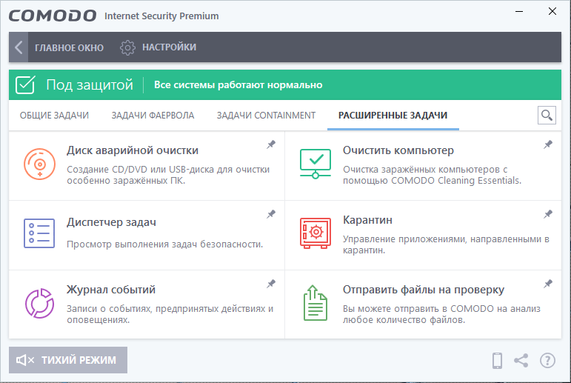Click 'Все системы работают нормально' message
This screenshot has height=383, width=571.
[x=238, y=85]
